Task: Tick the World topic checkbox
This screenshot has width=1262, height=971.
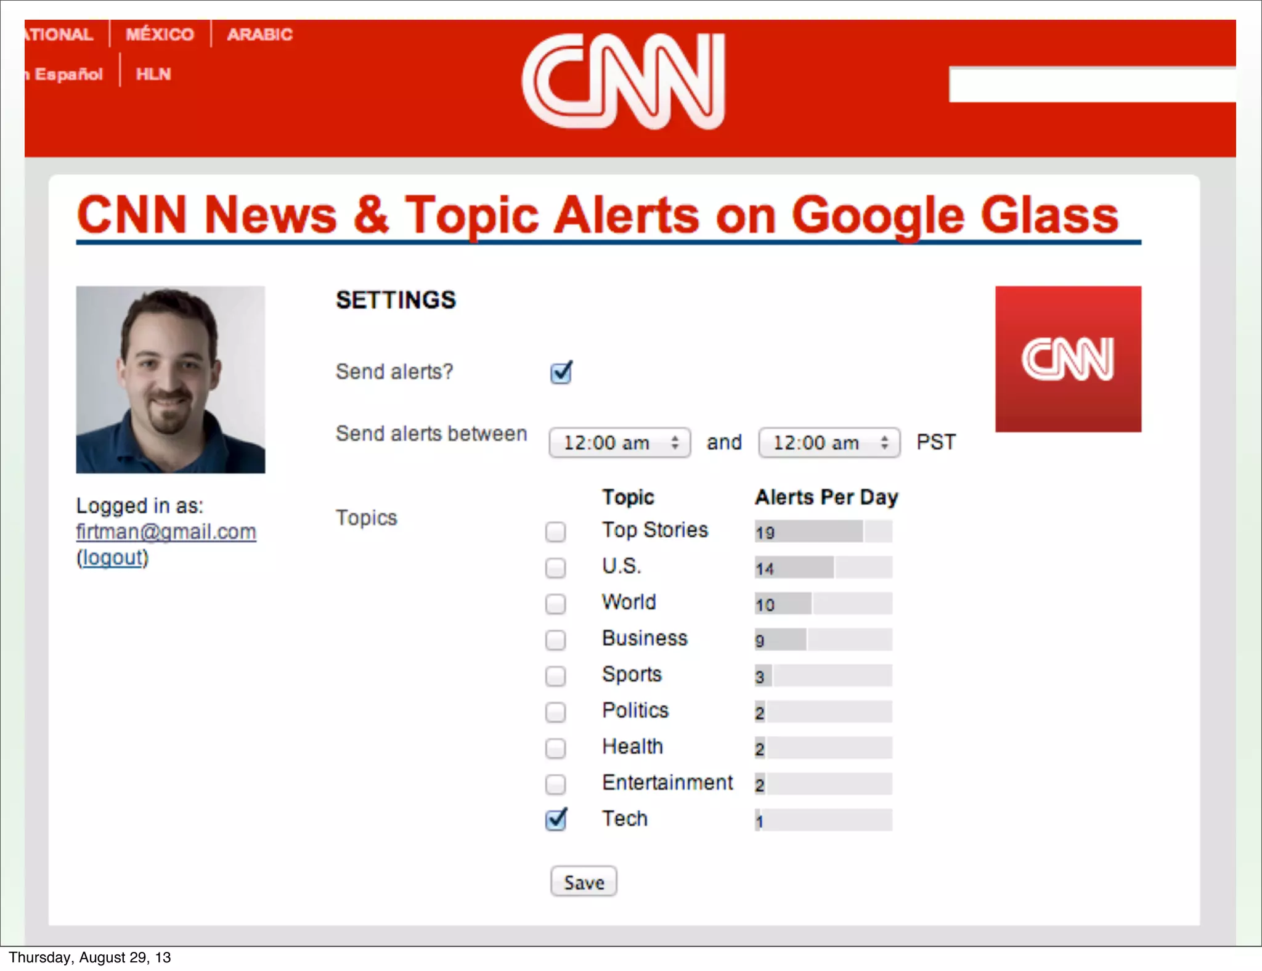Action: point(555,604)
